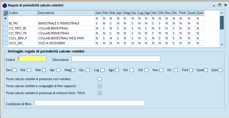Click the grid scrollbar down arrow
This screenshot has width=229, height=118.
(x=222, y=45)
